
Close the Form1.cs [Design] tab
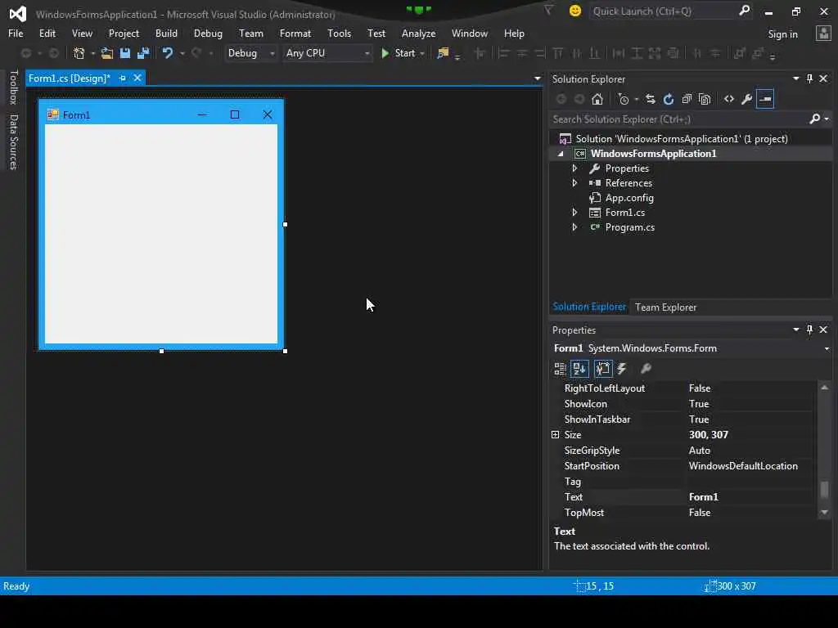click(137, 78)
